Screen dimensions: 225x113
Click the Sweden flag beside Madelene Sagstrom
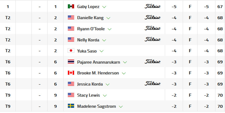tap(71, 106)
